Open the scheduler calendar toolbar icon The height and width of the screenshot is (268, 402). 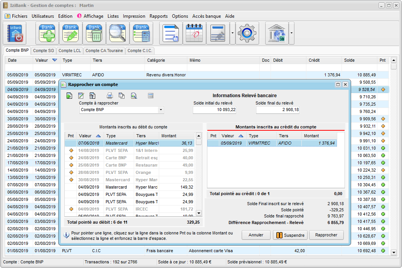click(x=194, y=33)
